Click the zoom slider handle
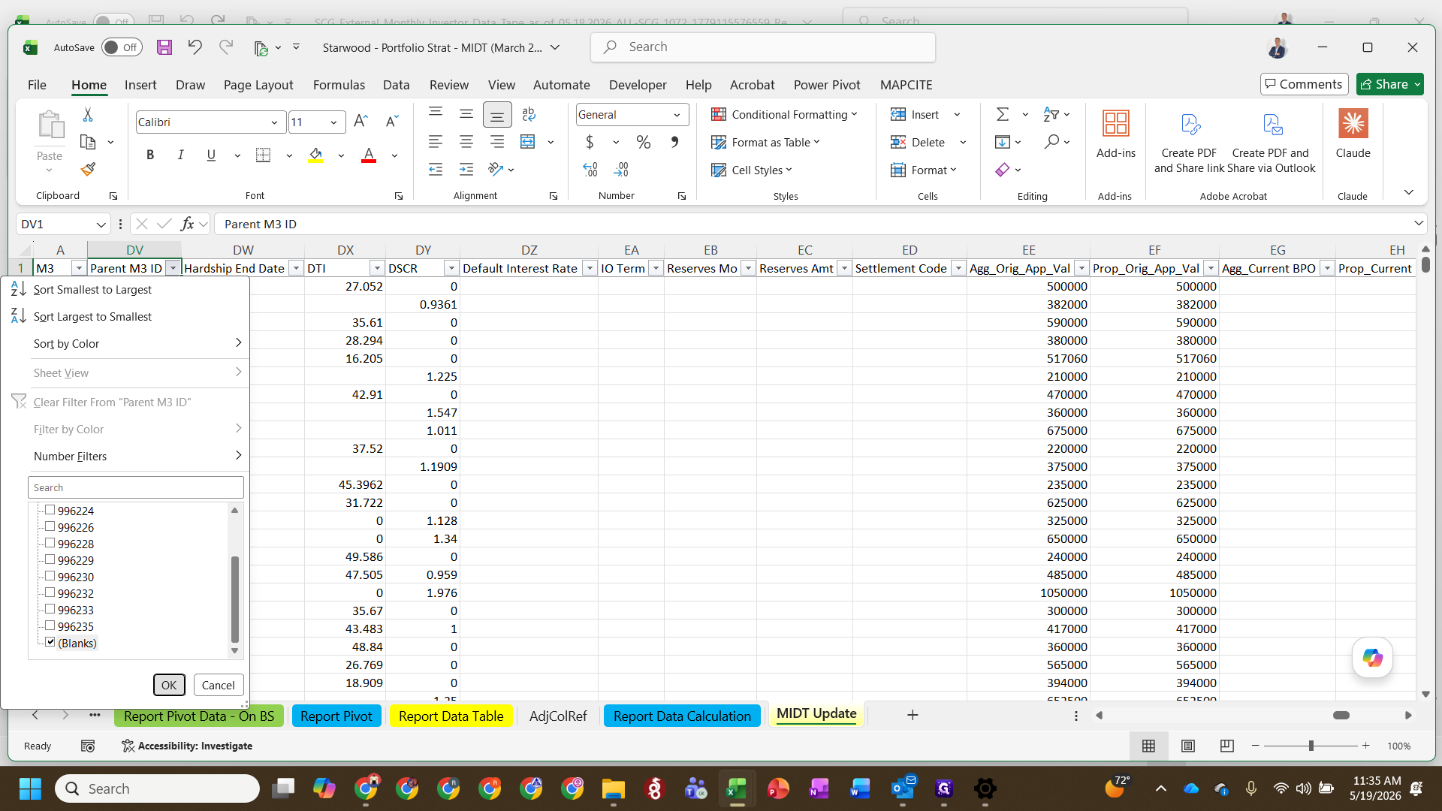This screenshot has width=1442, height=811. (x=1311, y=746)
